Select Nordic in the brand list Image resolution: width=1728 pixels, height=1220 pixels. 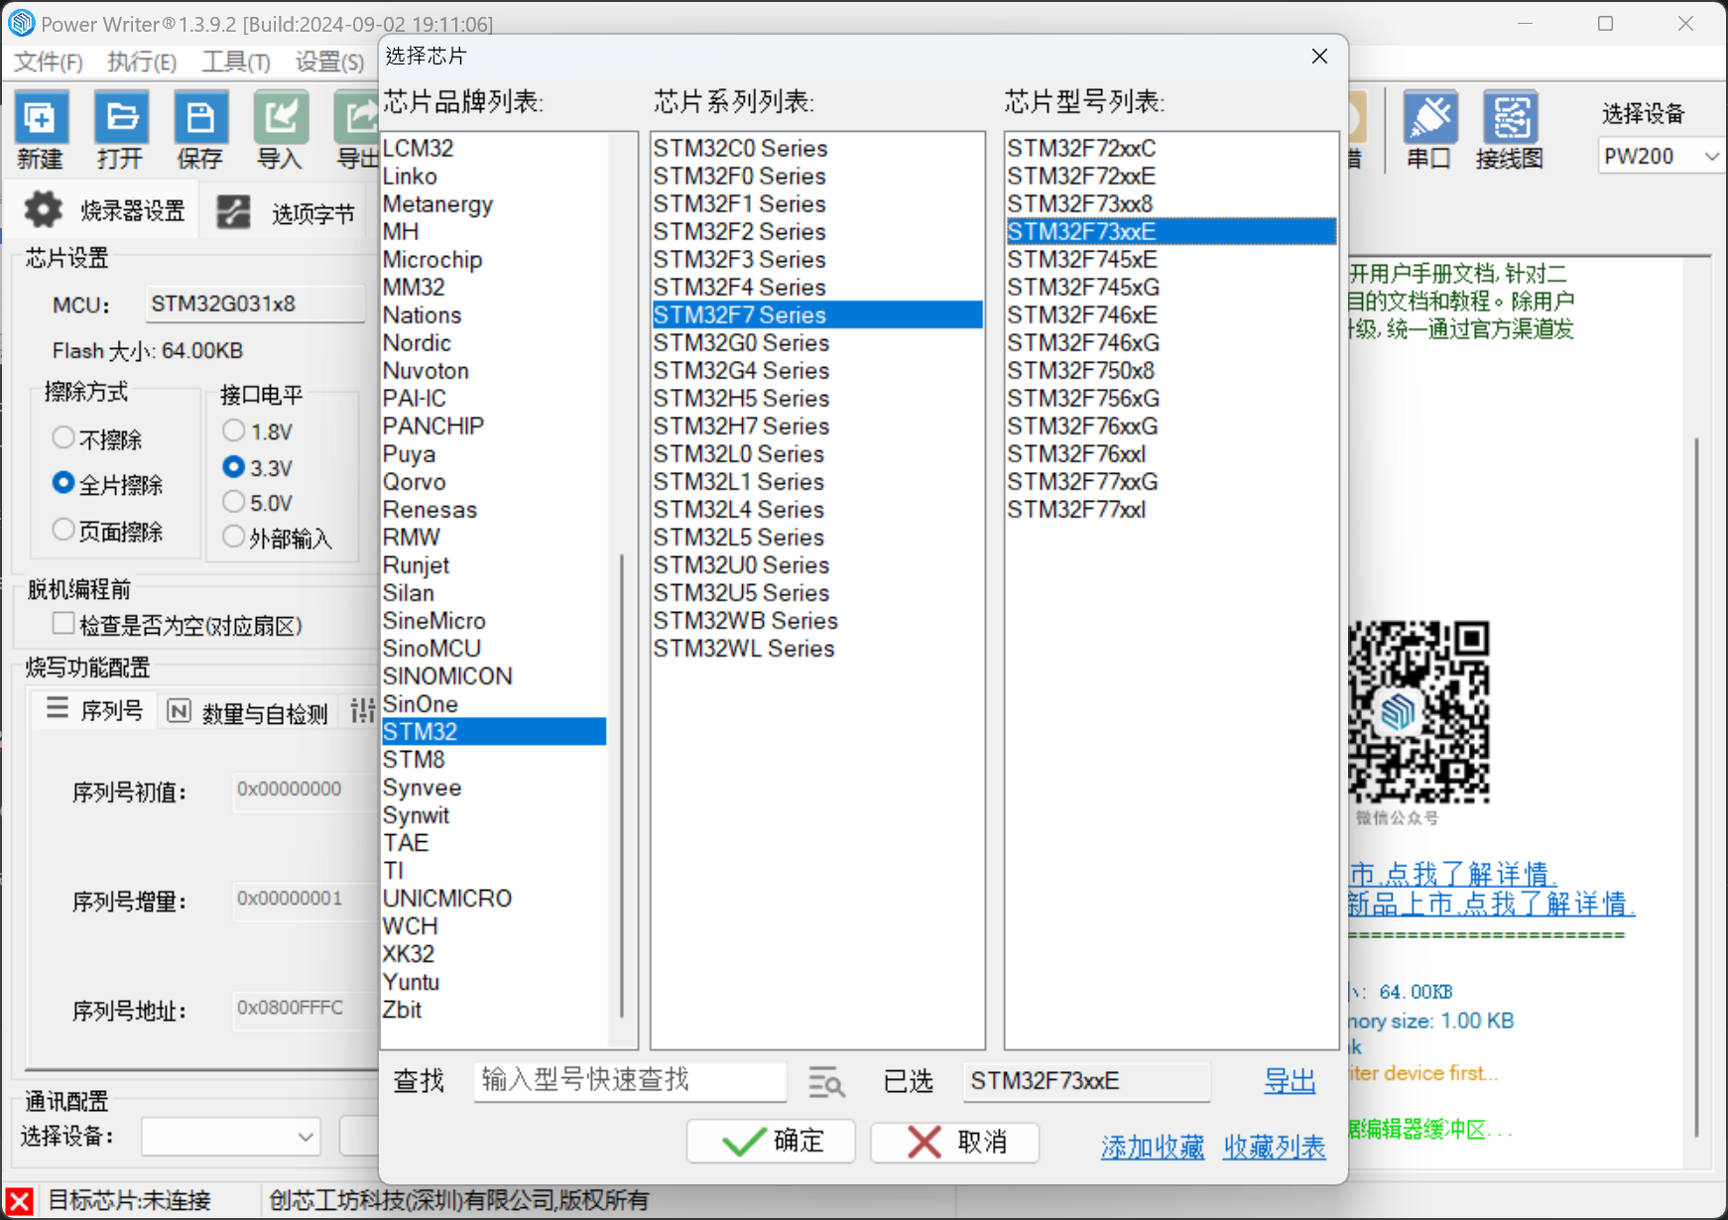click(x=494, y=343)
